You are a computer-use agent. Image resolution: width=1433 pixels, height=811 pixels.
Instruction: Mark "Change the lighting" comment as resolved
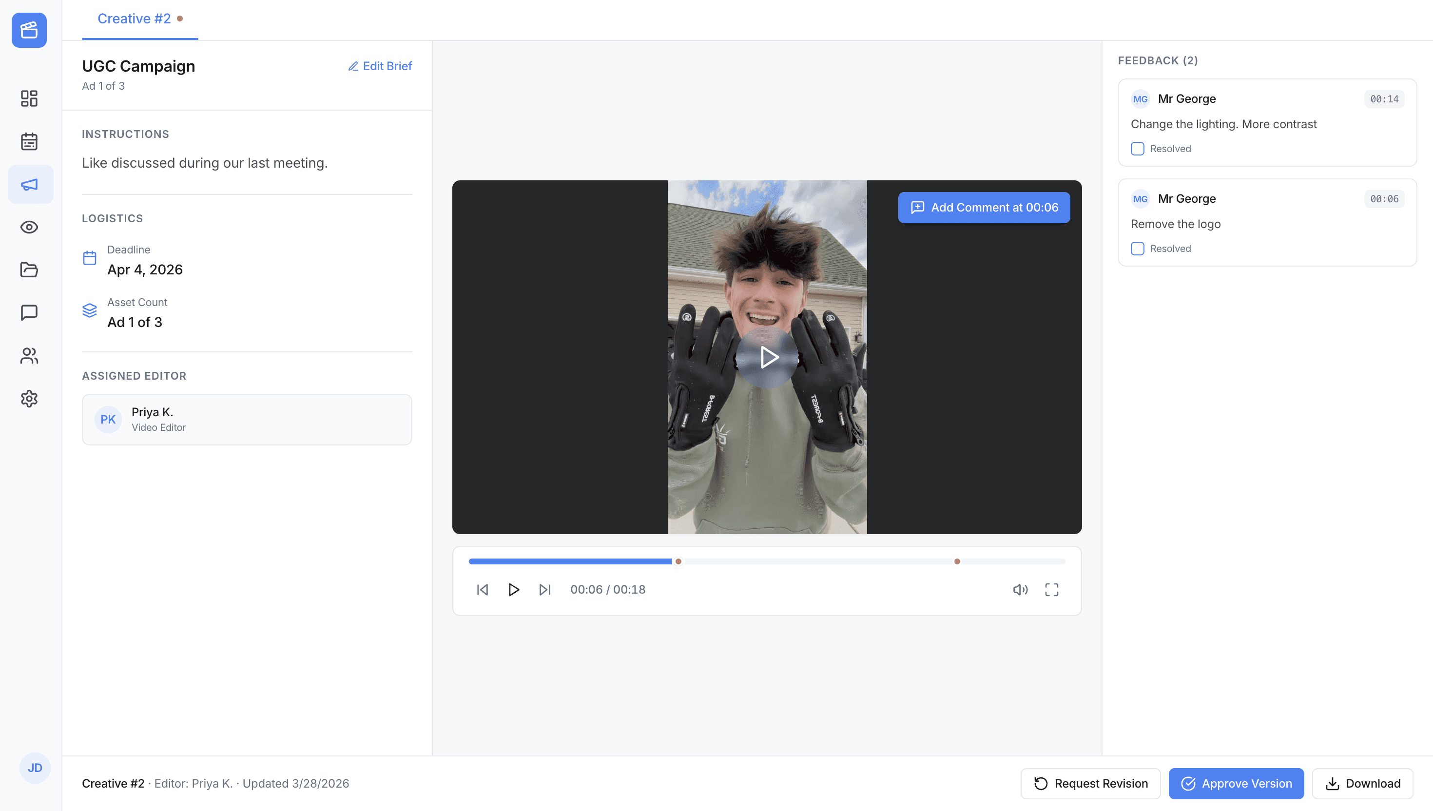point(1137,149)
